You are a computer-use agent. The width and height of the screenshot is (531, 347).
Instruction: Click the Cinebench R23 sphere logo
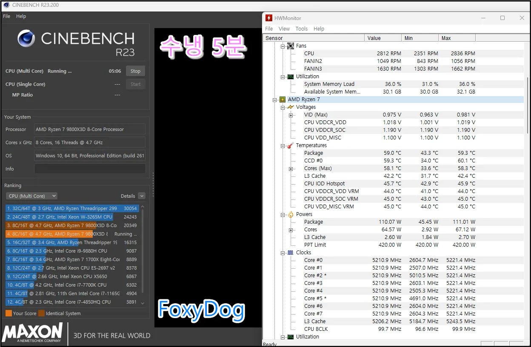(26, 38)
